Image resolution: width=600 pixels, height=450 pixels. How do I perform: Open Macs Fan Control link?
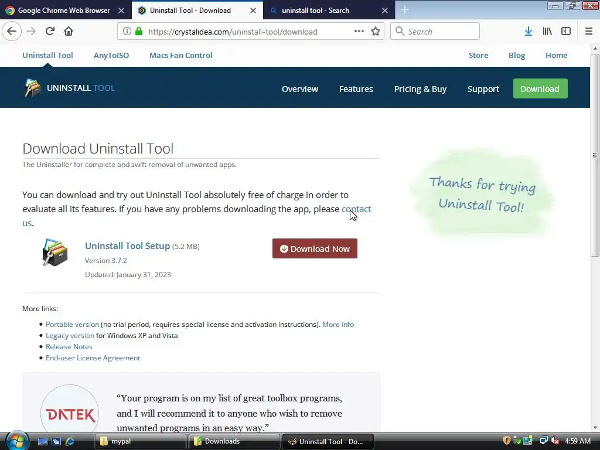pos(181,55)
